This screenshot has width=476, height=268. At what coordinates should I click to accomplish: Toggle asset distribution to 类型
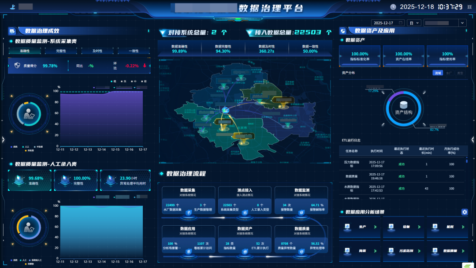pos(460,73)
